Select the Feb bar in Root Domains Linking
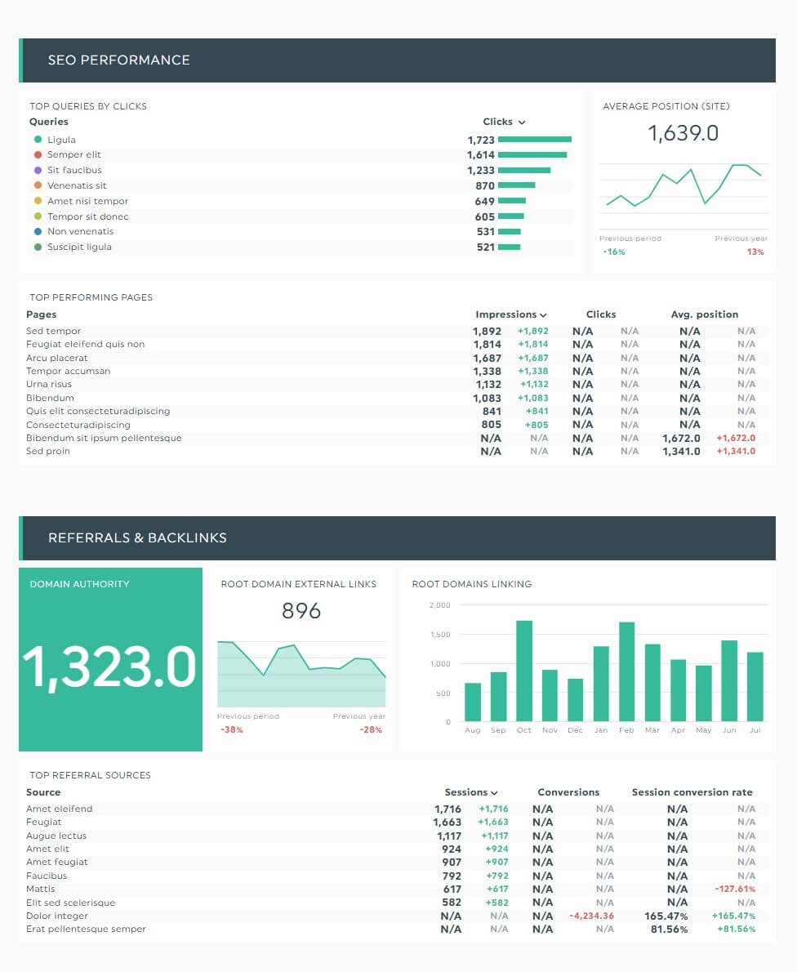Viewport: 797px width, 972px height. (x=626, y=671)
